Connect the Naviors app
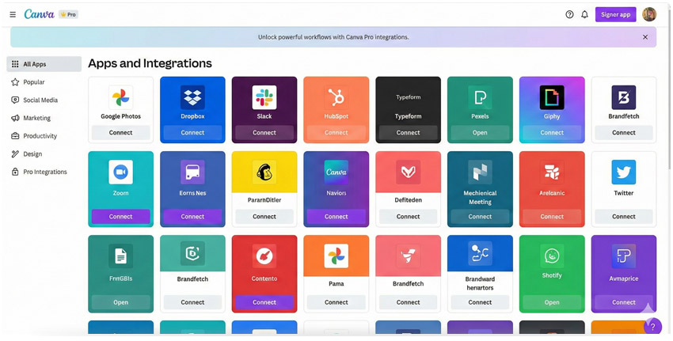This screenshot has height=341, width=673. pos(336,217)
